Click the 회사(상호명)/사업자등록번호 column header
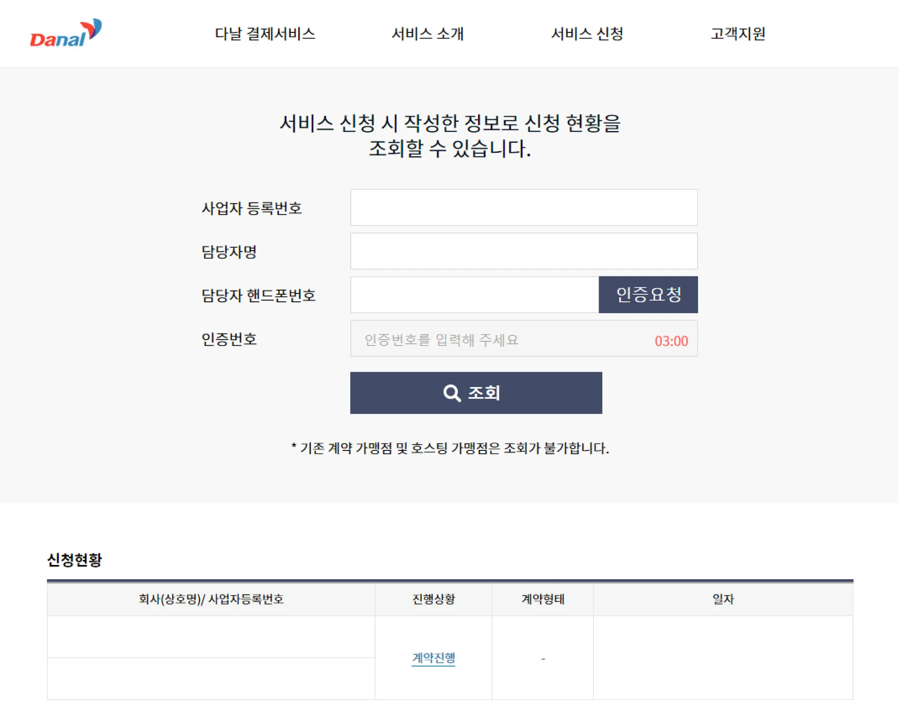Viewport: 898px width, 722px height. click(211, 599)
